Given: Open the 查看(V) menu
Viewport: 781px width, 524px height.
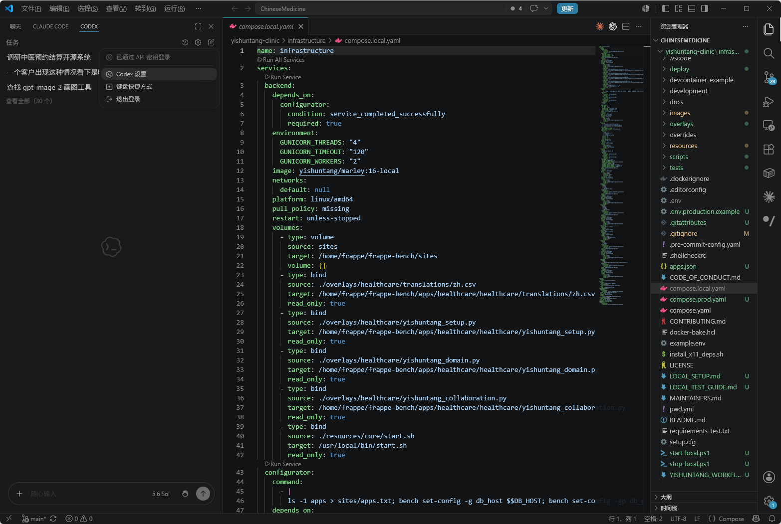Looking at the screenshot, I should coord(116,8).
